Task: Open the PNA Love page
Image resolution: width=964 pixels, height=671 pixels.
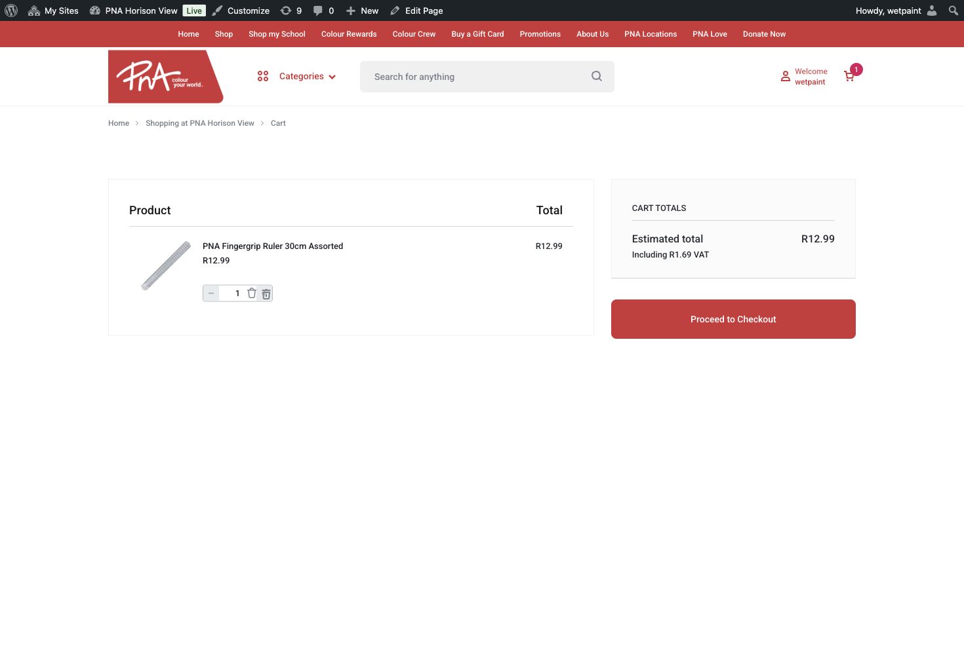Action: pyautogui.click(x=710, y=34)
